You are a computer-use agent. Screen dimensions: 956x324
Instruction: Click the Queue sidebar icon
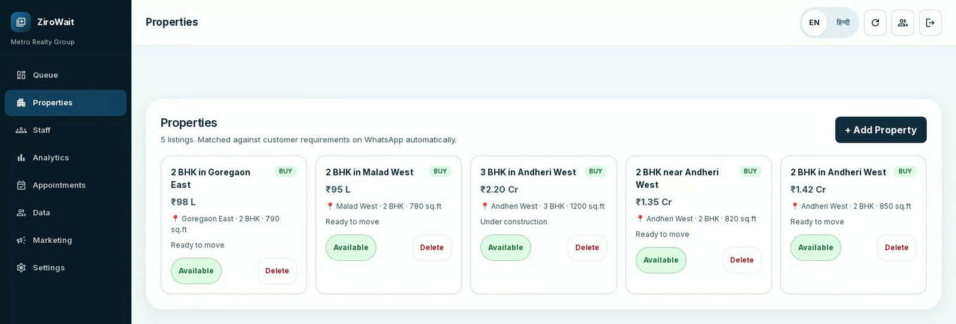click(21, 75)
